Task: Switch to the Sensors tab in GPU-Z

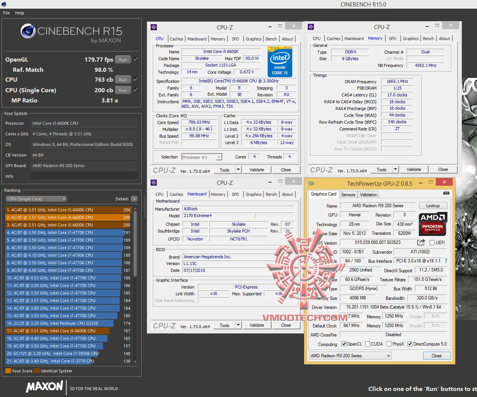Action: 348,195
